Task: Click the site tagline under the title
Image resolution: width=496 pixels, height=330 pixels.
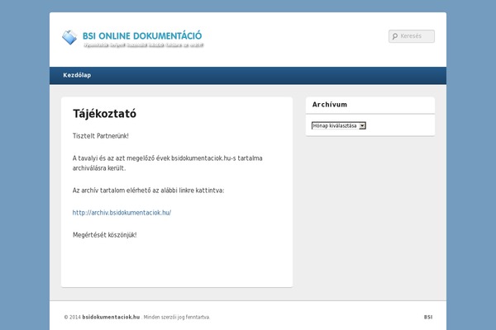Action: point(144,45)
